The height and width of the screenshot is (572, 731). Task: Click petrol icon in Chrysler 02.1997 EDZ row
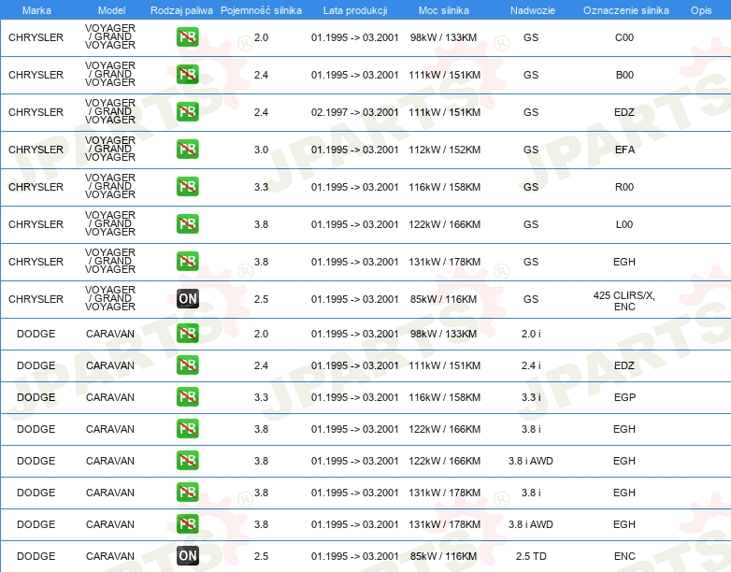(187, 112)
